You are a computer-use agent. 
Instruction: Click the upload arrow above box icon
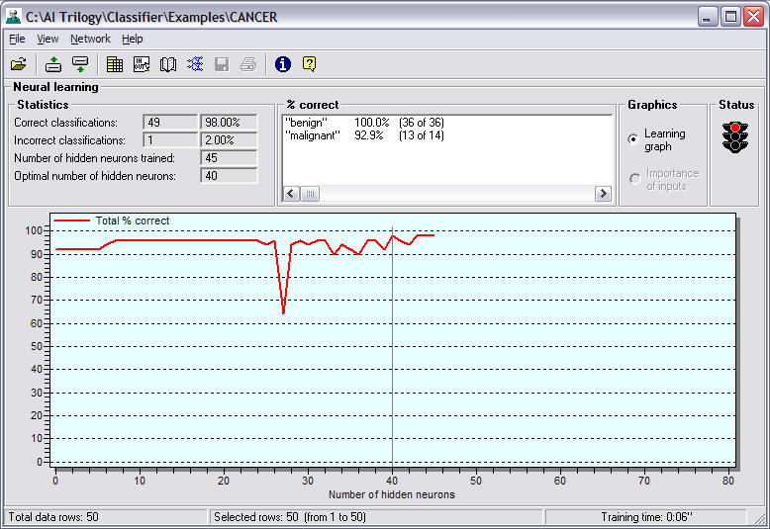tap(53, 64)
